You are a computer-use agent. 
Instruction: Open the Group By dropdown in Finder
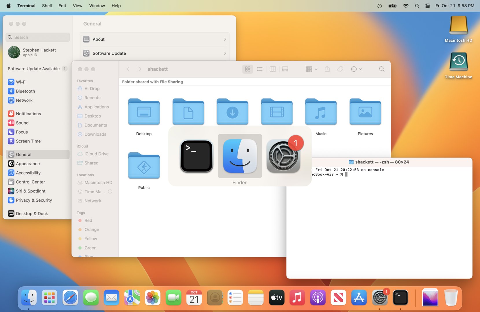(x=312, y=69)
